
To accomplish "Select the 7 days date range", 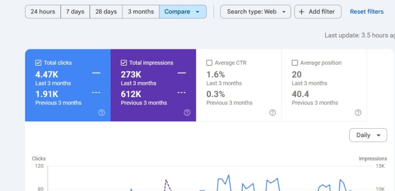I will tap(75, 12).
